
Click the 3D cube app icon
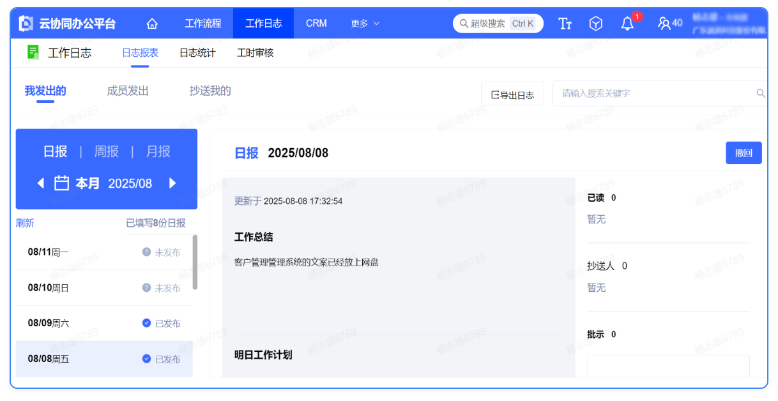point(595,24)
